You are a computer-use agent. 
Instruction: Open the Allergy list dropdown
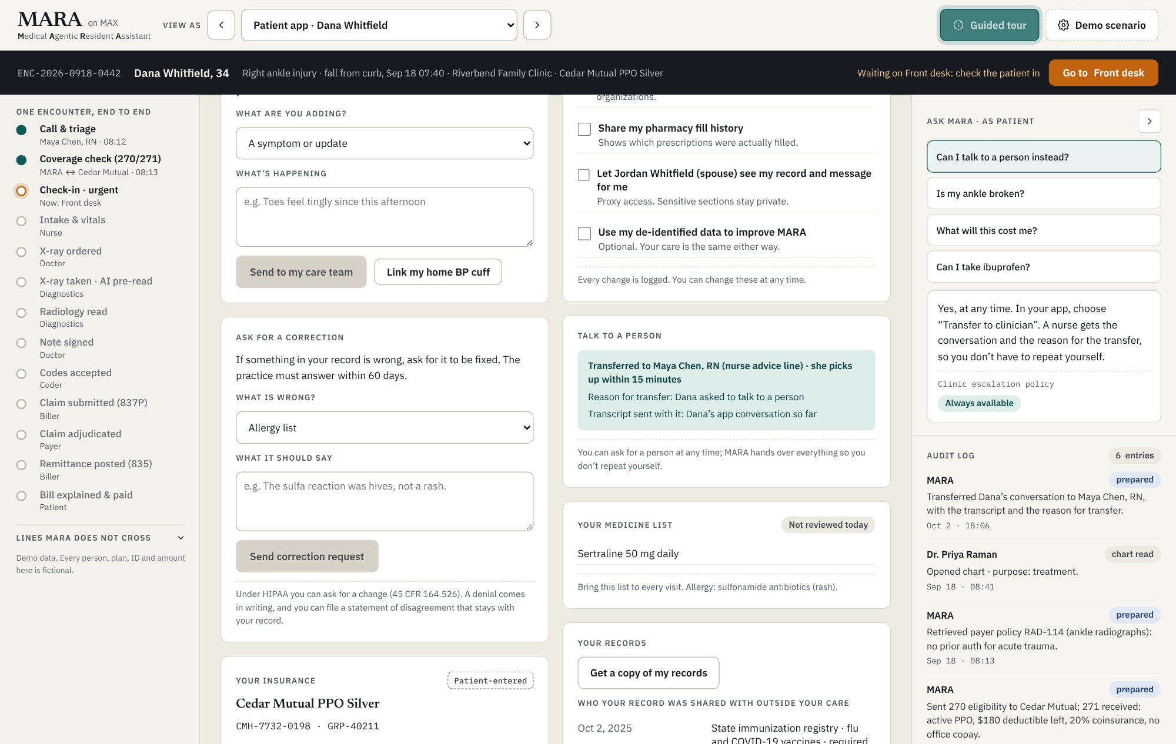(385, 428)
